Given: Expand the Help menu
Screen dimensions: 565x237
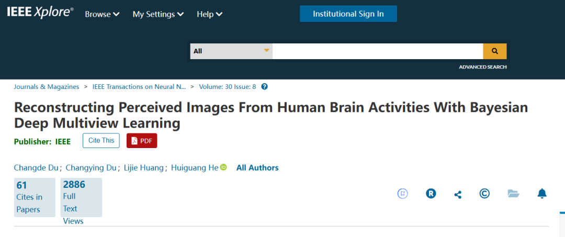Looking at the screenshot, I should tap(209, 14).
